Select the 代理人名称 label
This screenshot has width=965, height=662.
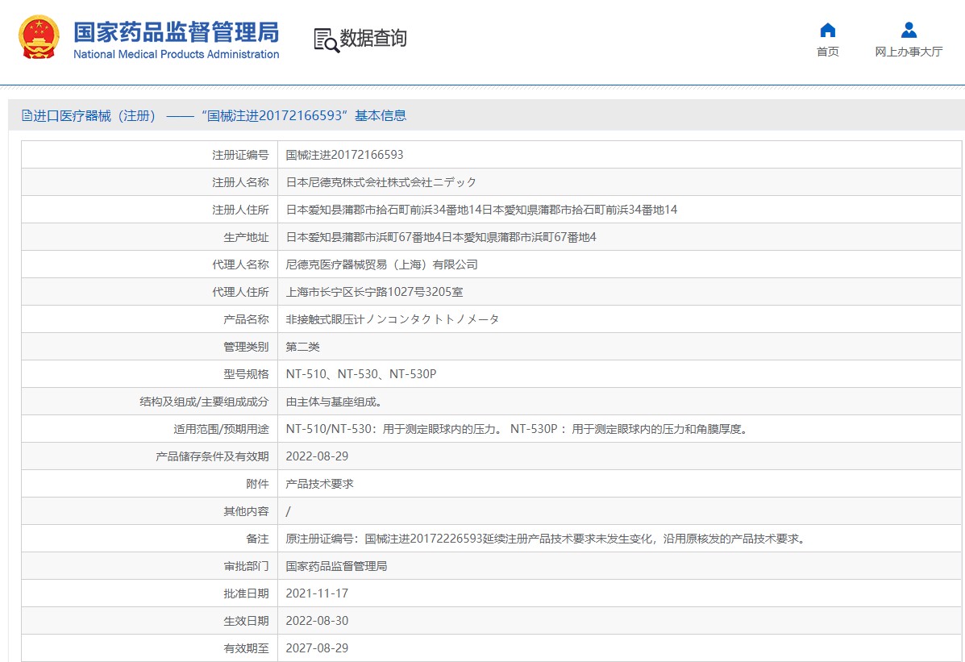(x=240, y=264)
